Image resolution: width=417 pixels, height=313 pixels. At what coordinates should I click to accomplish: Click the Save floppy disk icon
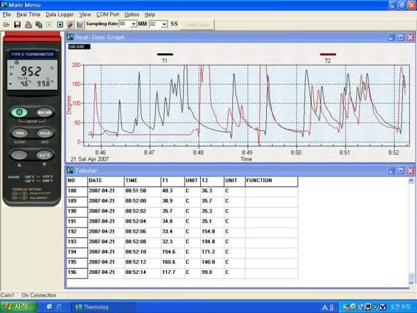[x=17, y=24]
